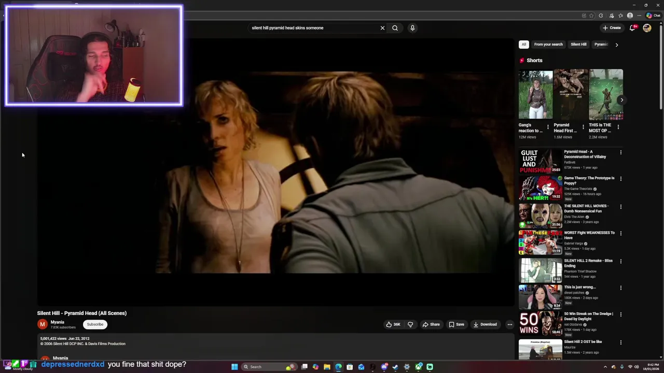
Task: Select the From your search chip
Action: pyautogui.click(x=548, y=45)
